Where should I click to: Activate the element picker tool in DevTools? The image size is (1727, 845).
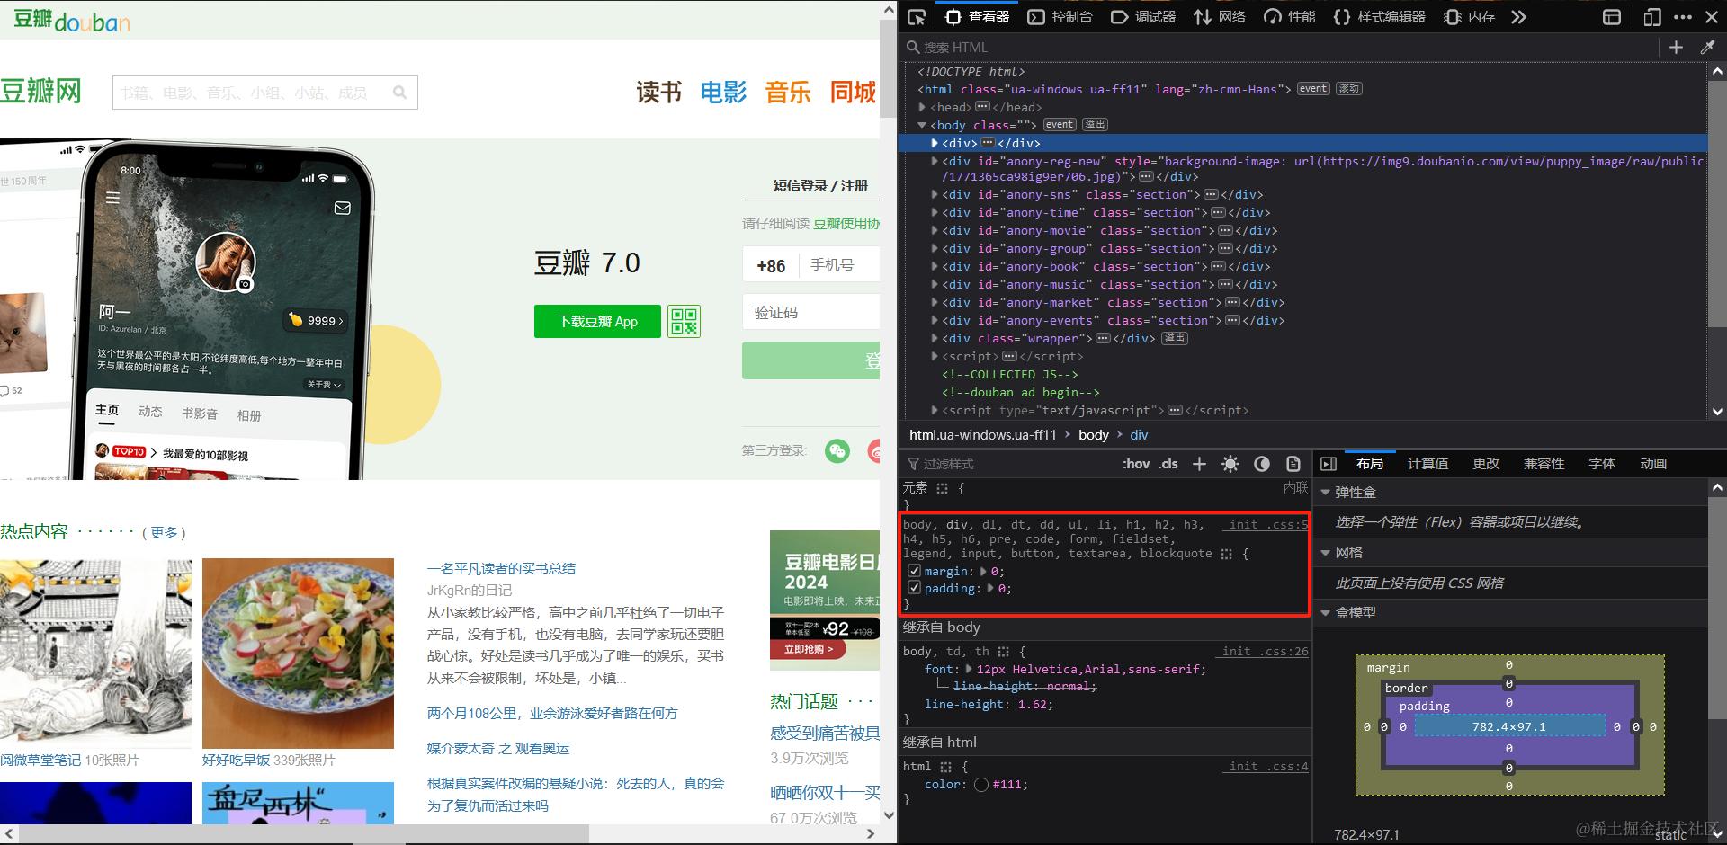click(x=916, y=16)
